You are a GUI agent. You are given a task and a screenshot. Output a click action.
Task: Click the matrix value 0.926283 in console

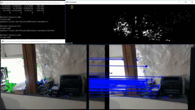[6, 6]
